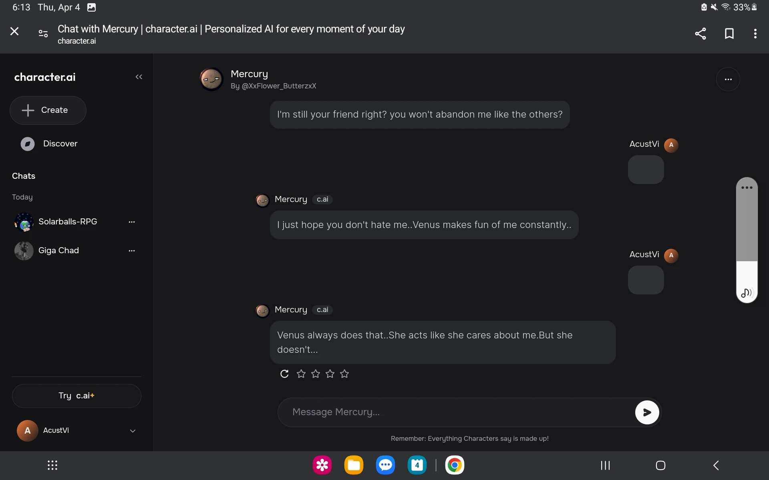
Task: Expand the AcustVi account menu
Action: point(133,431)
